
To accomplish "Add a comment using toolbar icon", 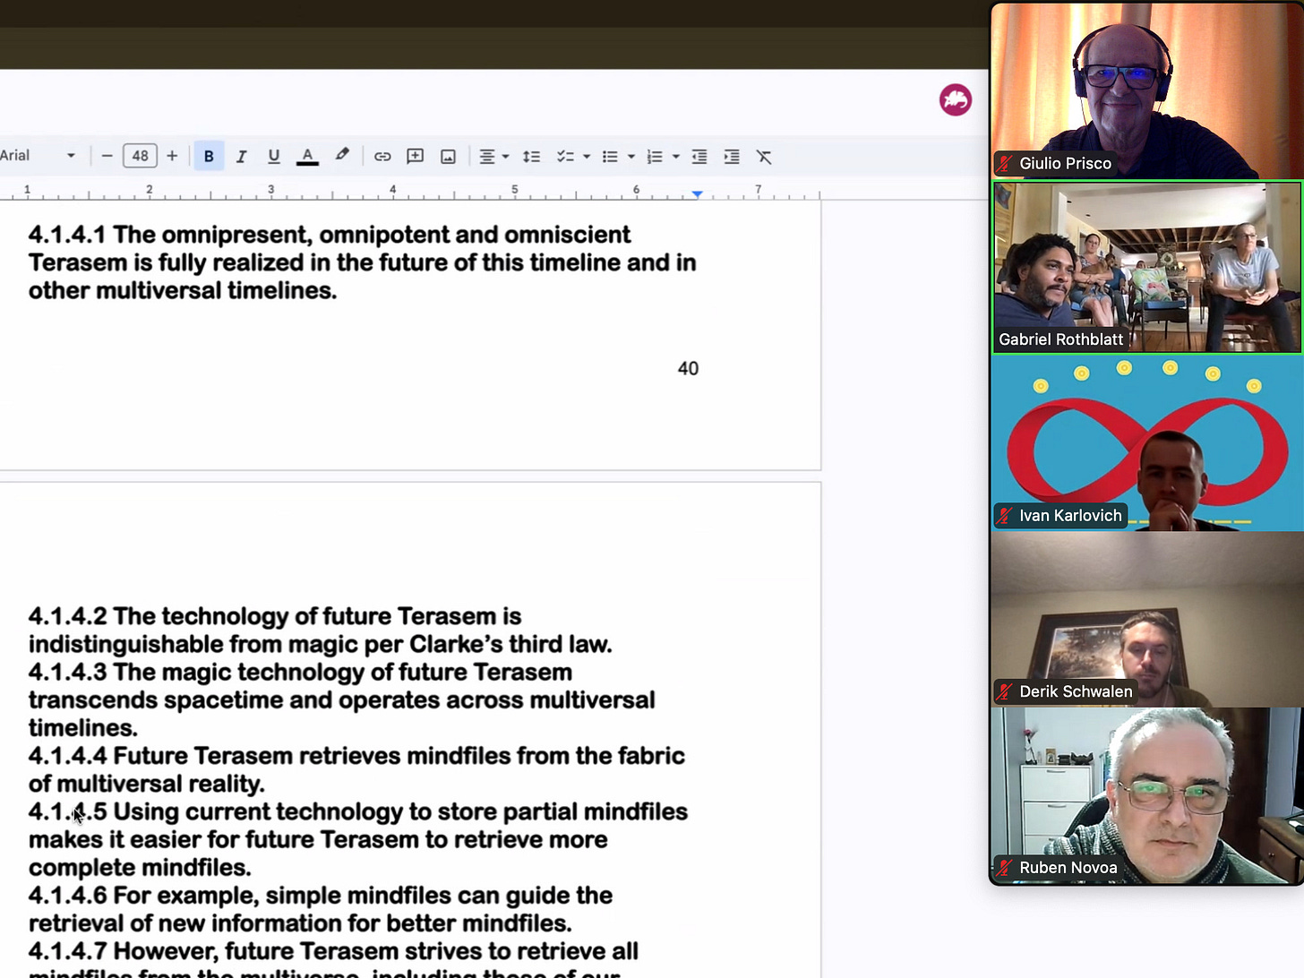I will 415,156.
